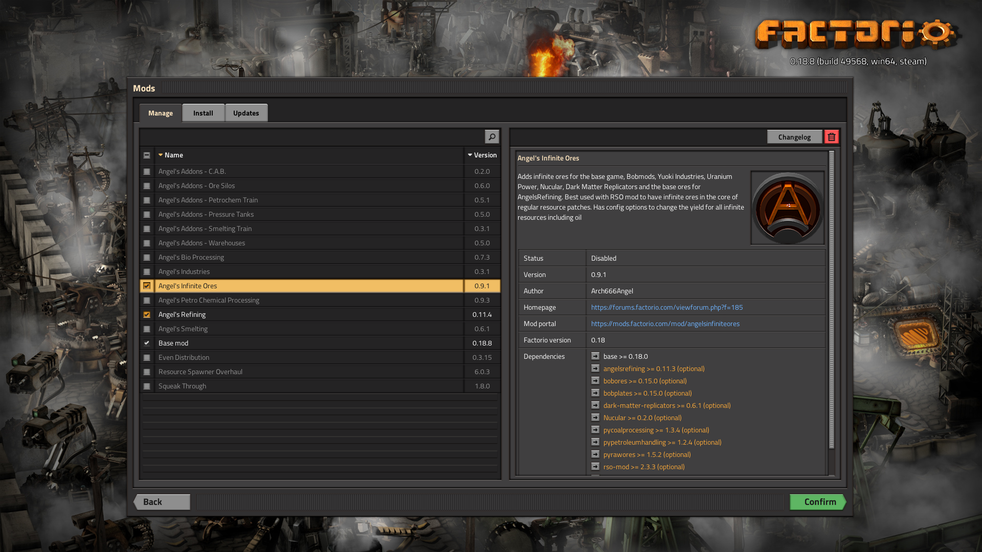This screenshot has height=552, width=982.
Task: Click pyrawores >= 1.5.2 dependency text
Action: pyautogui.click(x=647, y=454)
